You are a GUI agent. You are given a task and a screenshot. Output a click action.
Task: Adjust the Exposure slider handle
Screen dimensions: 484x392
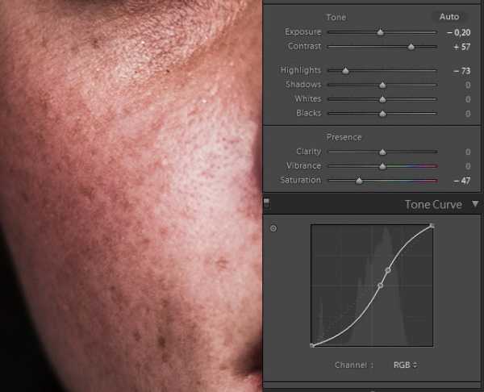(381, 32)
